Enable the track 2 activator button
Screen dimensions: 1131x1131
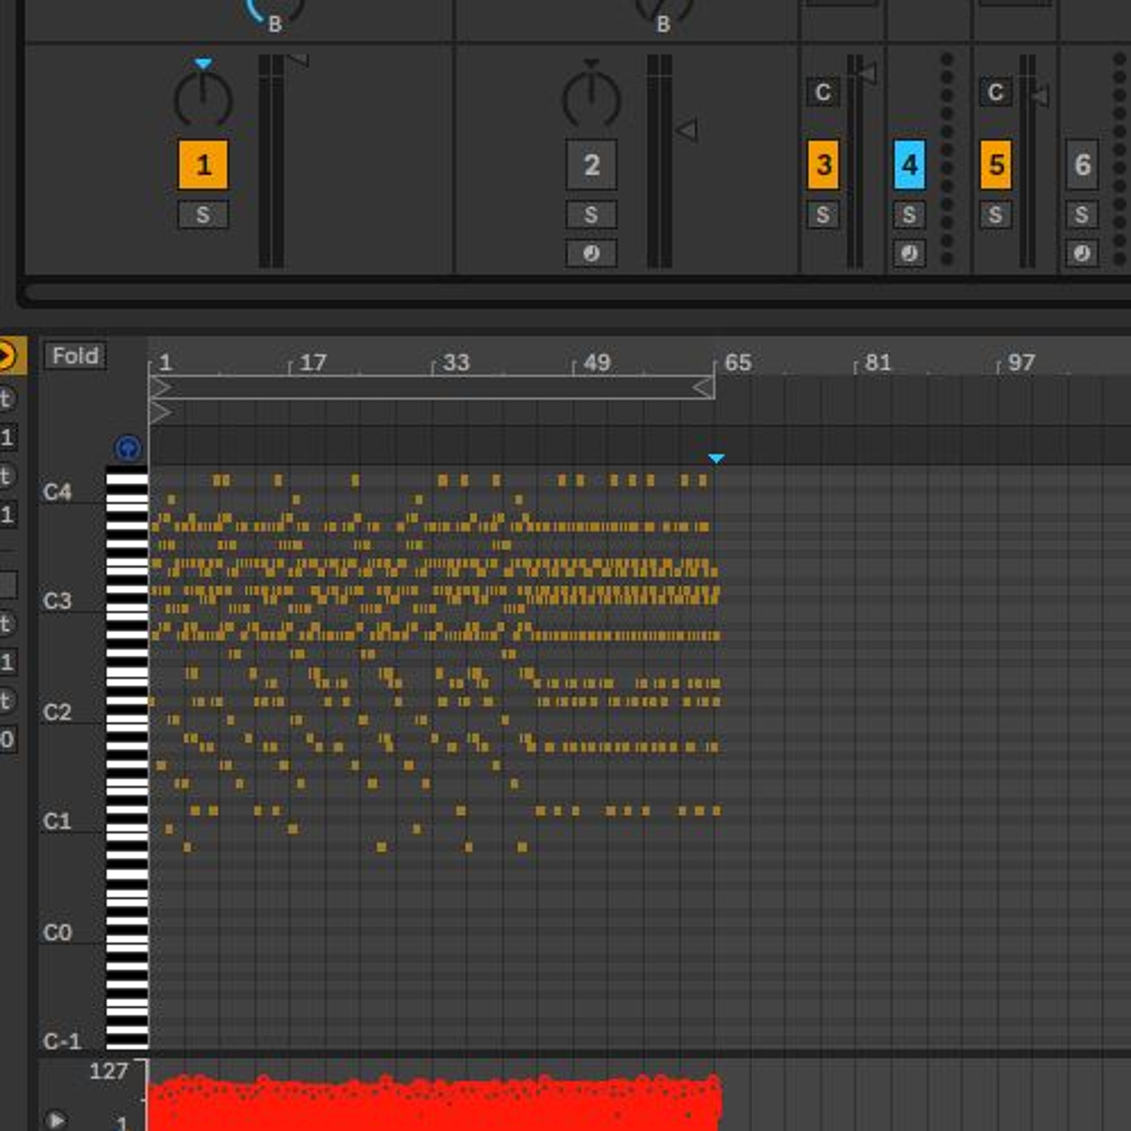tap(591, 164)
